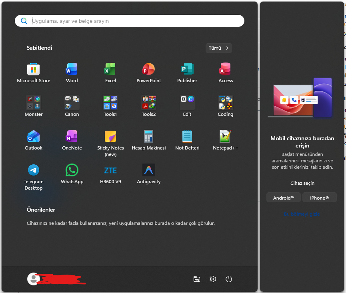Show all apps via Tümü button
346x293 pixels.
click(x=219, y=48)
